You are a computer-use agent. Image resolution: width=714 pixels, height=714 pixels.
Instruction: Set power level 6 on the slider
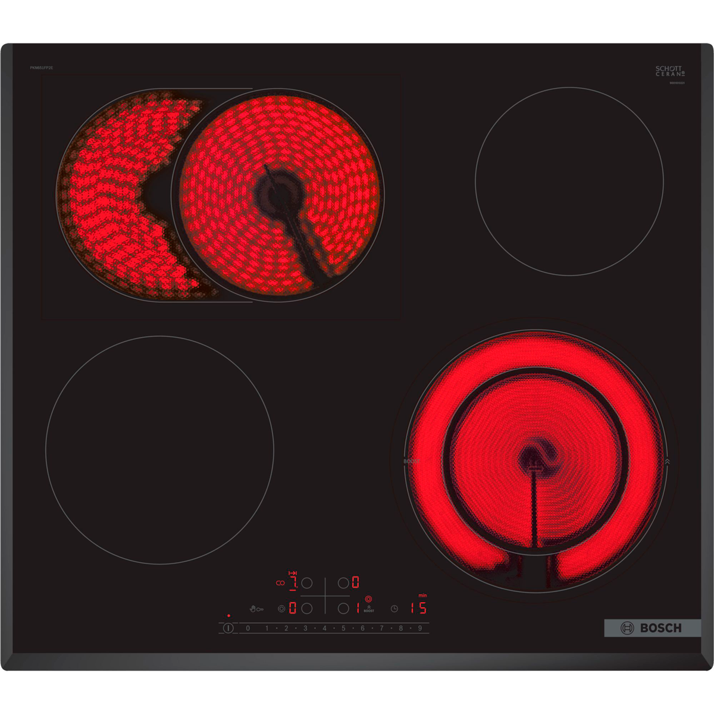click(x=362, y=628)
